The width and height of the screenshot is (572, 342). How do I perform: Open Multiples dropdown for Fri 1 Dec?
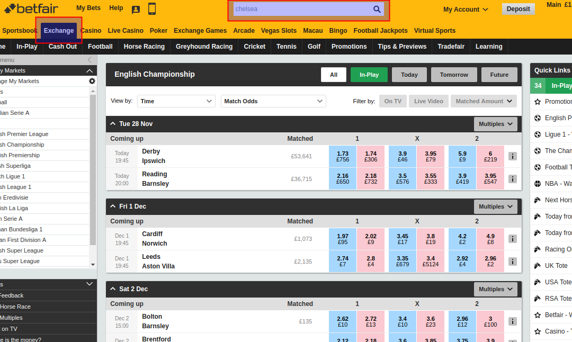(495, 206)
